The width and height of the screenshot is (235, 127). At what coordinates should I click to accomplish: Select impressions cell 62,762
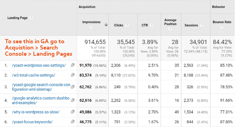click(85, 87)
